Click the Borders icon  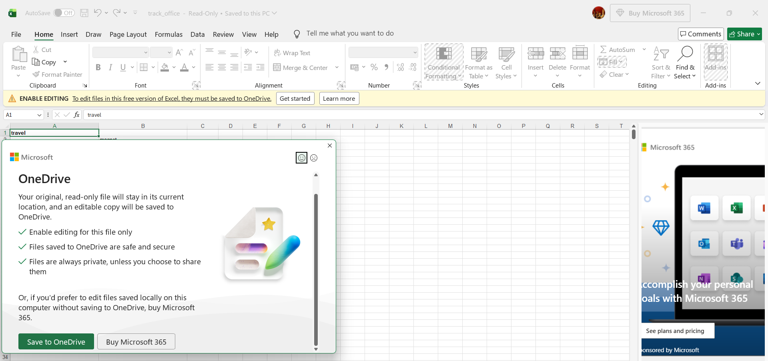tap(144, 67)
